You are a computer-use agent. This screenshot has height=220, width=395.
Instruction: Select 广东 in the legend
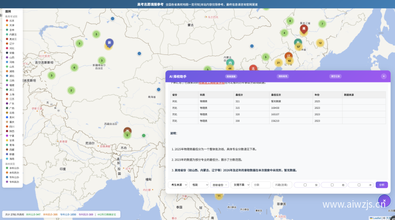click(x=10, y=103)
